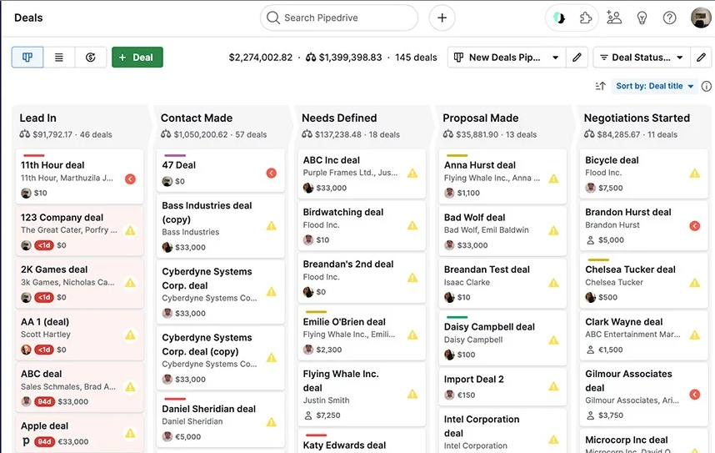Click the pipeline total $2,274,002.82 value
The height and width of the screenshot is (453, 715).
coord(260,57)
